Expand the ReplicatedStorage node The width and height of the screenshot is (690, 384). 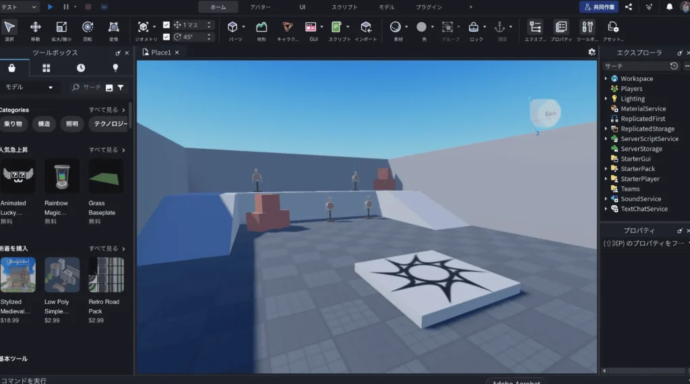coord(606,129)
